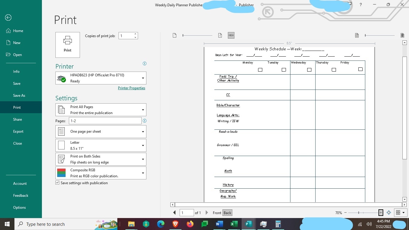Switch to Save As in the sidebar
Screen dimensions: 409x230
click(x=19, y=95)
